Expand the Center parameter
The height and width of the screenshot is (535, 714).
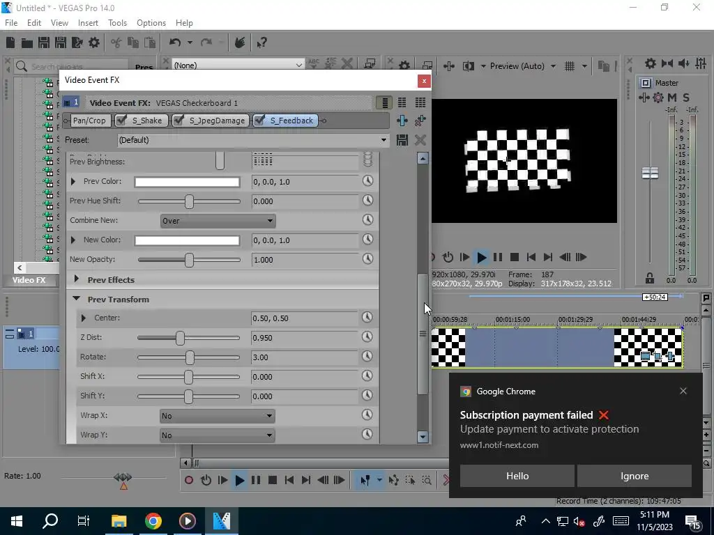pos(84,318)
